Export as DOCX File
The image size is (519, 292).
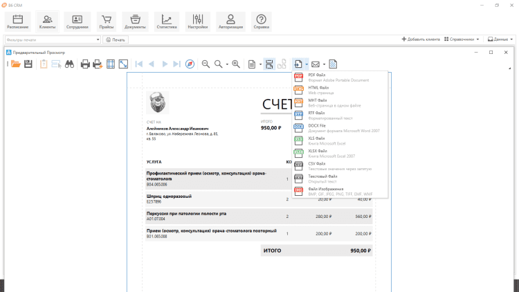340,128
